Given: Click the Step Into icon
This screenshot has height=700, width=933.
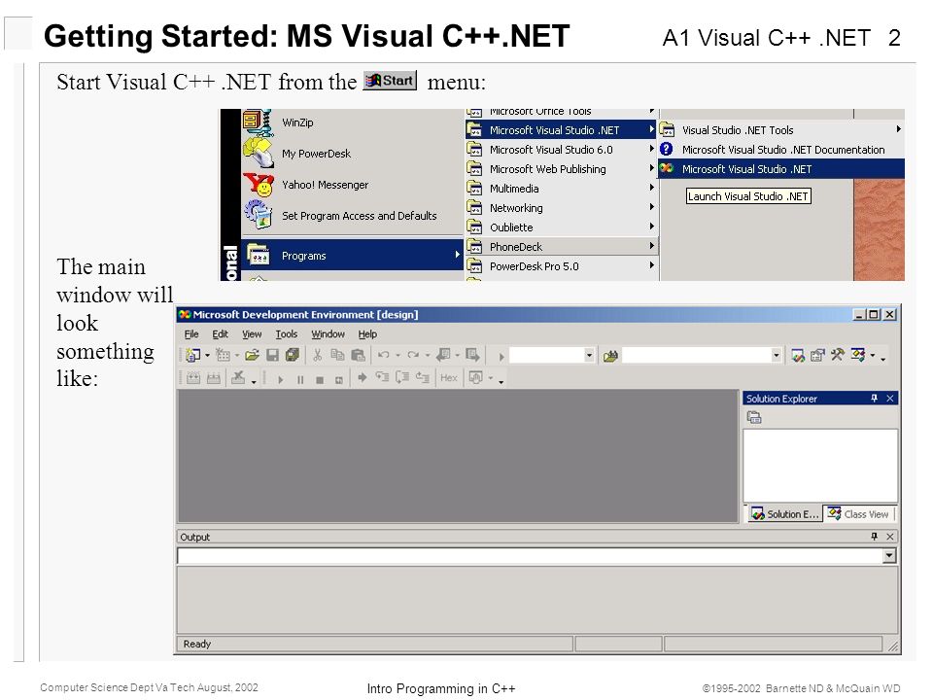Looking at the screenshot, I should (x=382, y=377).
